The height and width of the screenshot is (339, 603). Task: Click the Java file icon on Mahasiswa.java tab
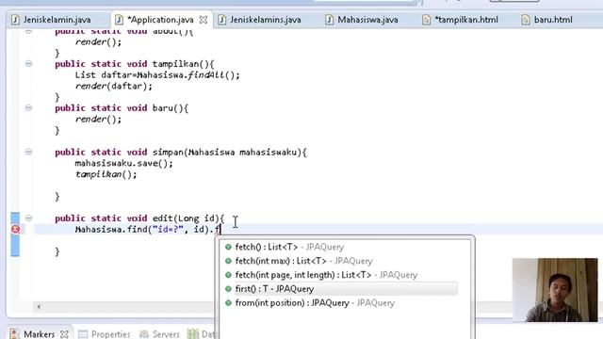coord(329,20)
